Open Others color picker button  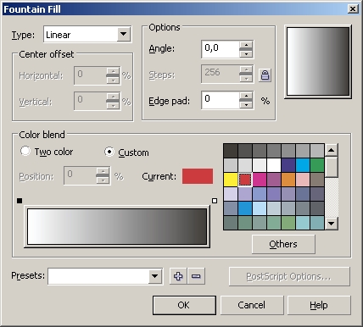pos(283,244)
